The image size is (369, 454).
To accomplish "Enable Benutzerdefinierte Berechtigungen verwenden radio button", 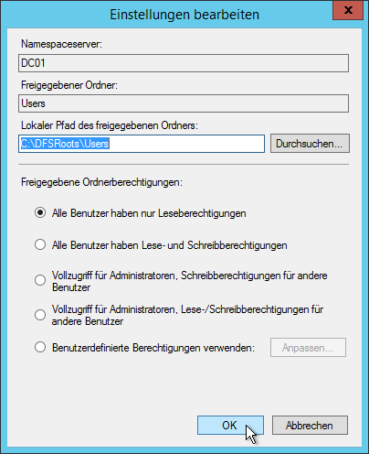I will [x=40, y=347].
